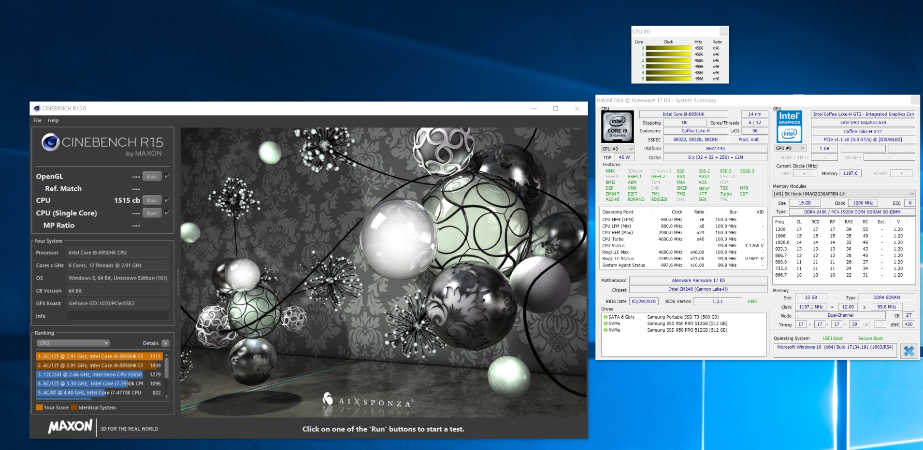Open the CPU #0 selector dropdown in HWiNFO
Screen dimensions: 923x450
[617, 149]
